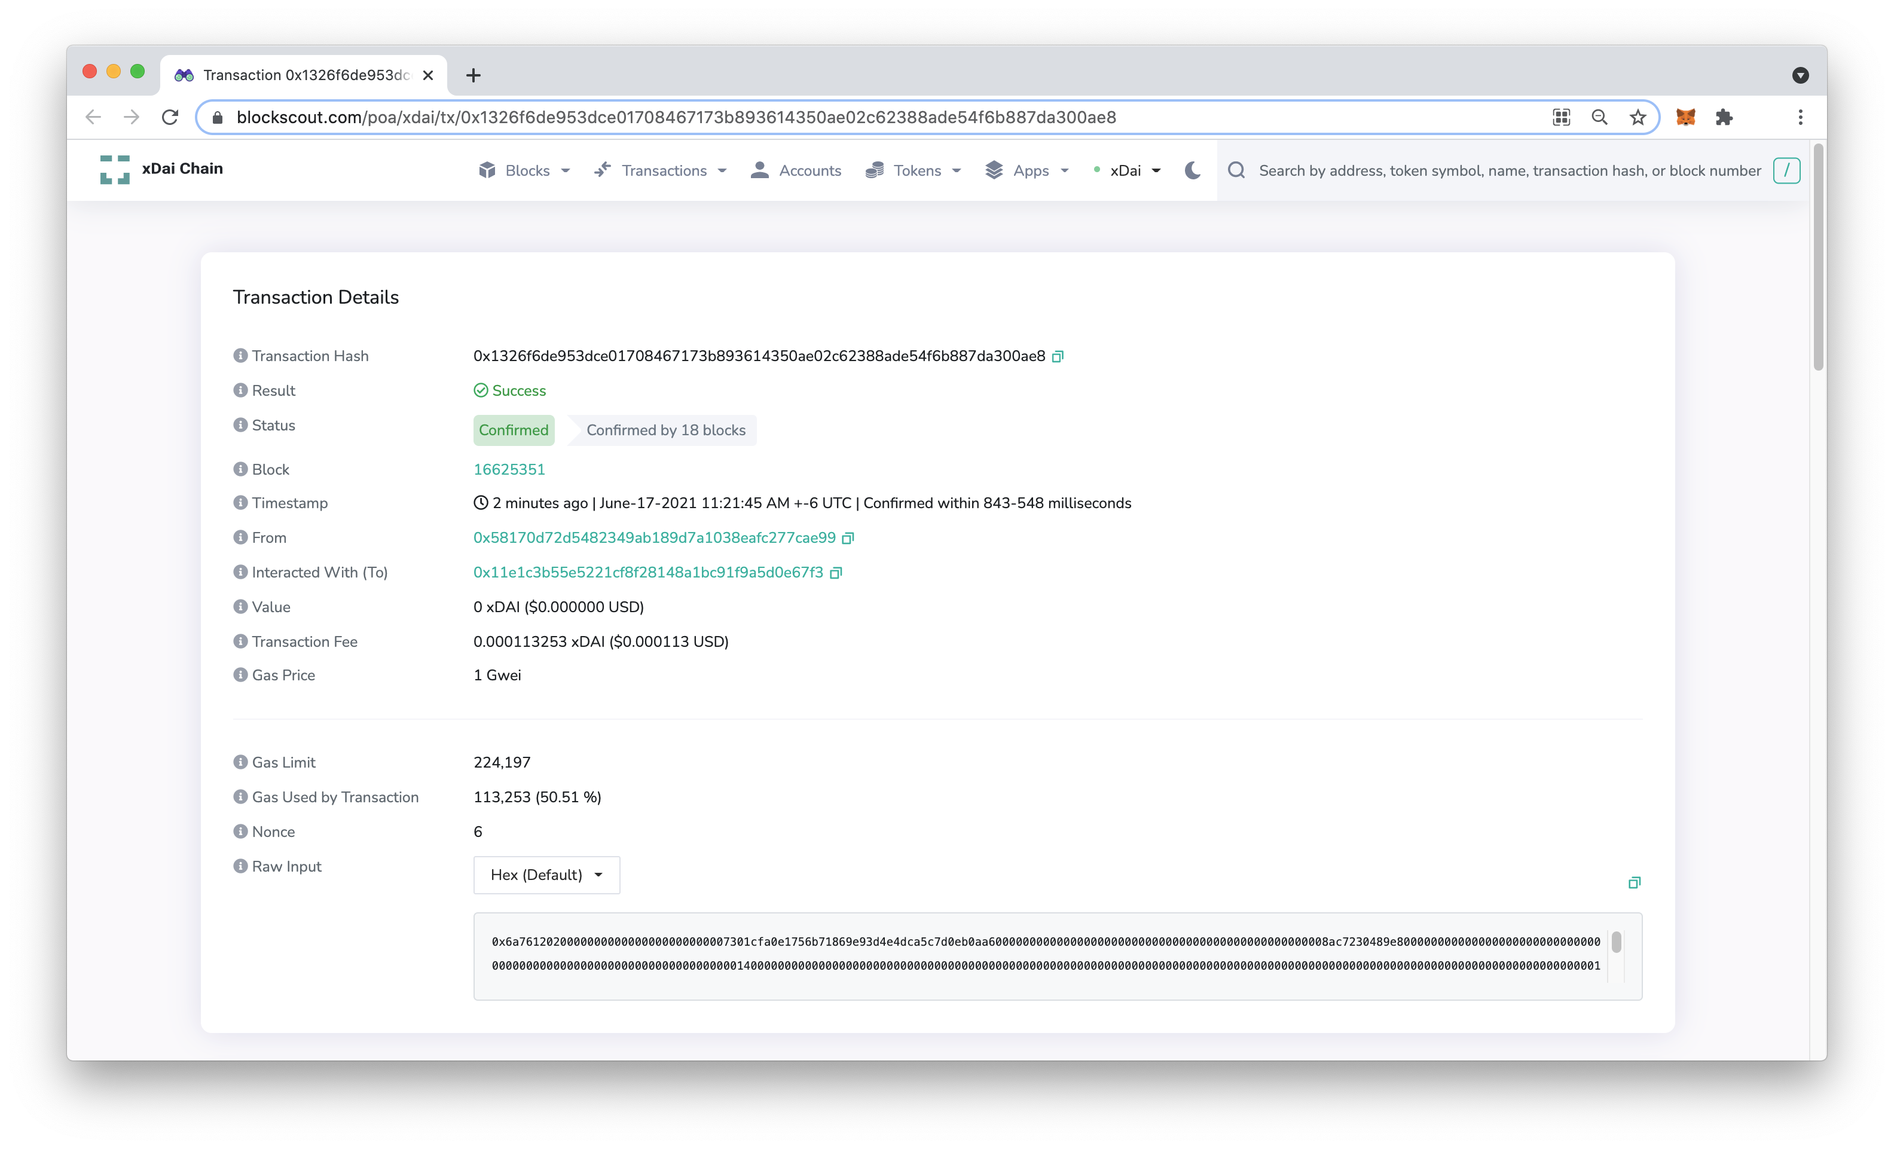
Task: Click the copy icon next to transaction hash
Action: click(x=1058, y=356)
